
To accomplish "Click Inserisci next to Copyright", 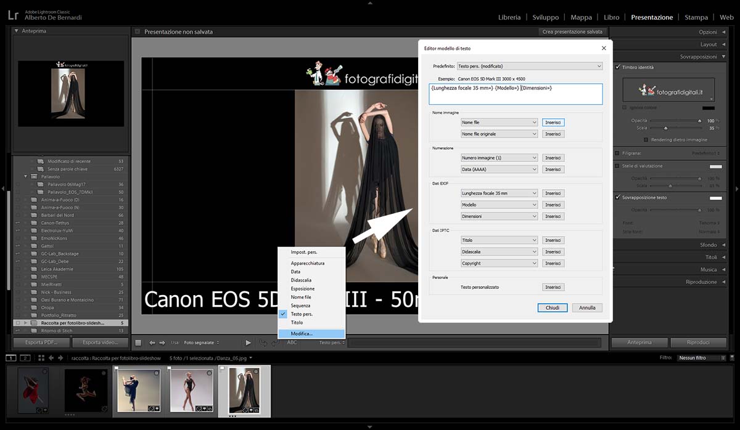I will tap(553, 263).
